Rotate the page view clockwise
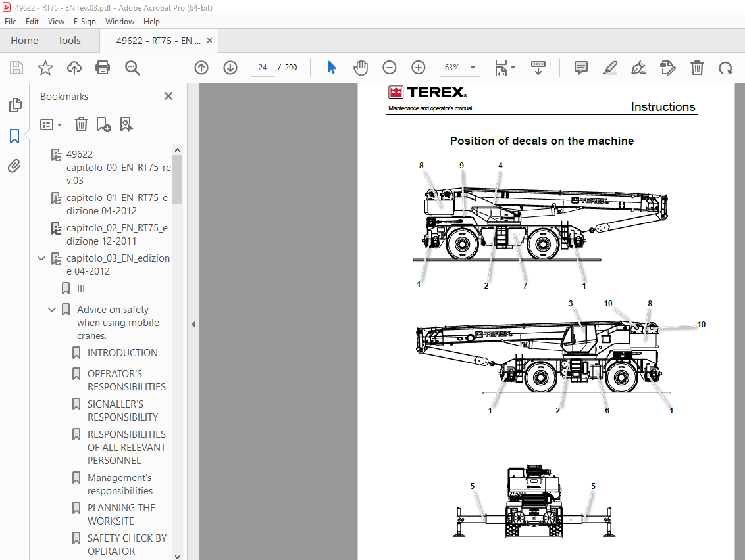Screen dimensions: 745x560 (x=725, y=68)
